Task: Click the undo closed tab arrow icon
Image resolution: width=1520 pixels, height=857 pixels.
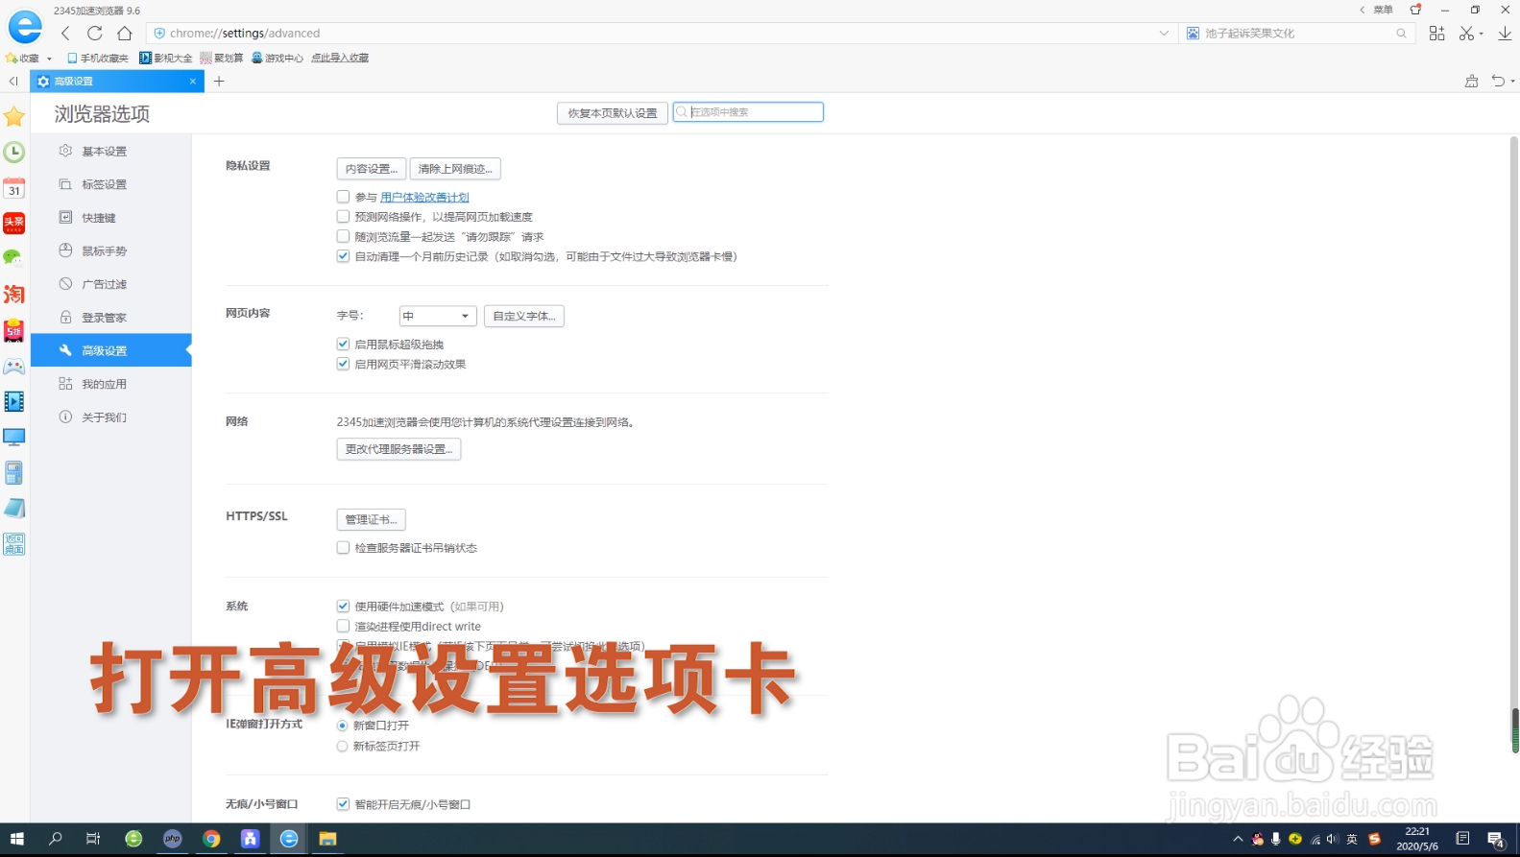Action: pyautogui.click(x=1498, y=81)
